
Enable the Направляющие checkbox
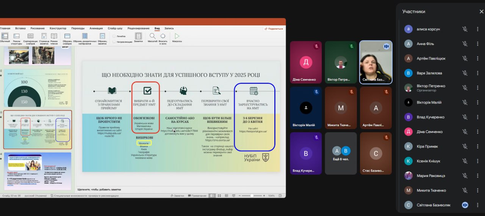coord(114,42)
